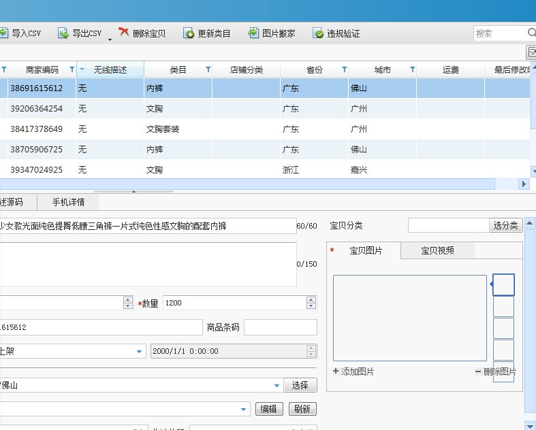Open filter icon on 城市 column

pyautogui.click(x=412, y=69)
